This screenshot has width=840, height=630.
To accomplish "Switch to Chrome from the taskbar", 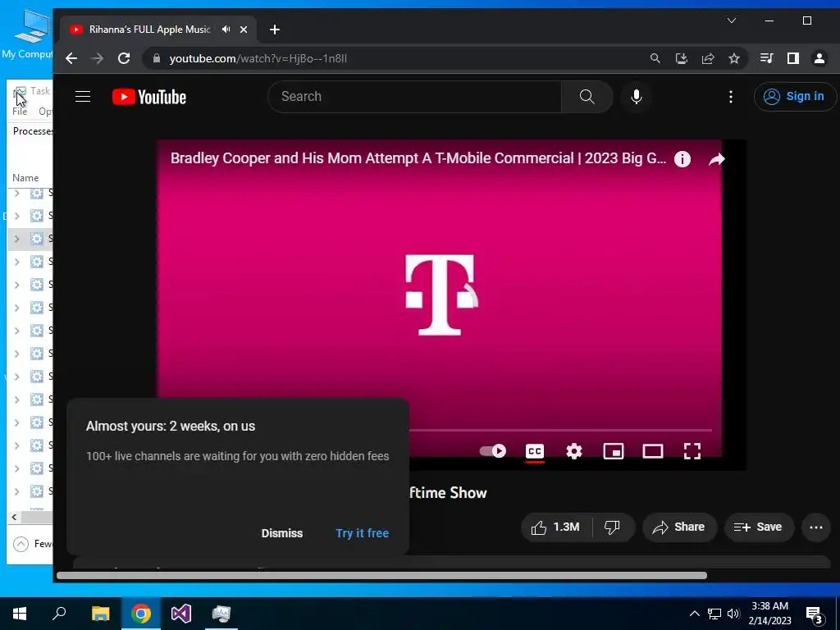I will pos(141,614).
